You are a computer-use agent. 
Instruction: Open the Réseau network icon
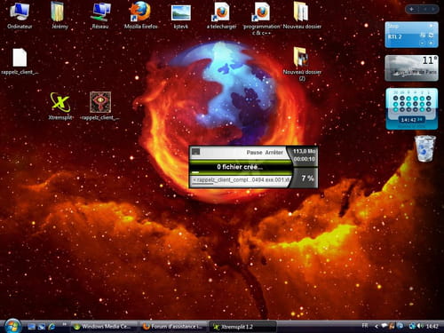pos(100,15)
